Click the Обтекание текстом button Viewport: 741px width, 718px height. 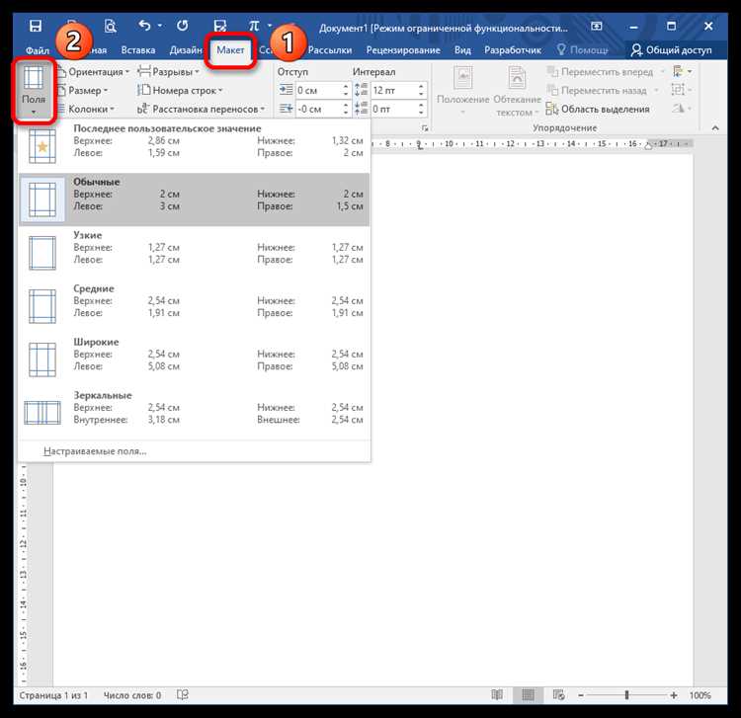point(517,91)
